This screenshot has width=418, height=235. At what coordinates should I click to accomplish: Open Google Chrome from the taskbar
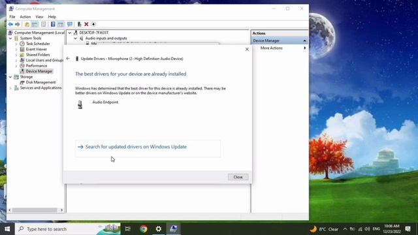(x=144, y=229)
